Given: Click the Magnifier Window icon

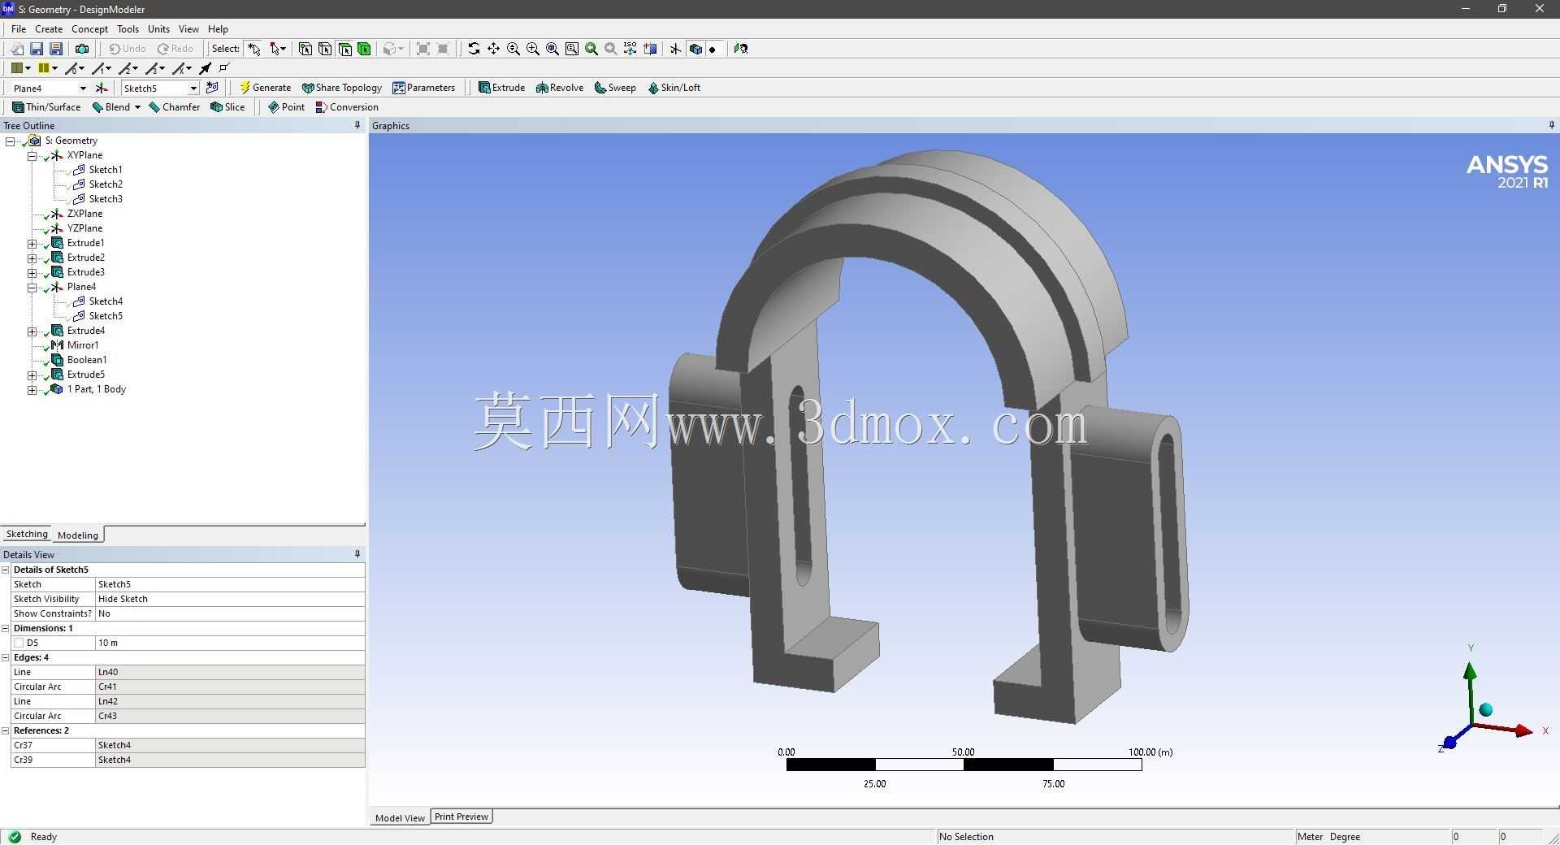Looking at the screenshot, I should 572,49.
